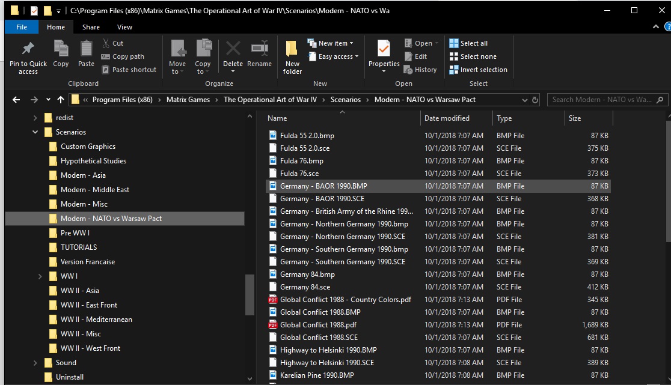This screenshot has height=385, width=671.
Task: Refresh the current folder view
Action: 535,100
